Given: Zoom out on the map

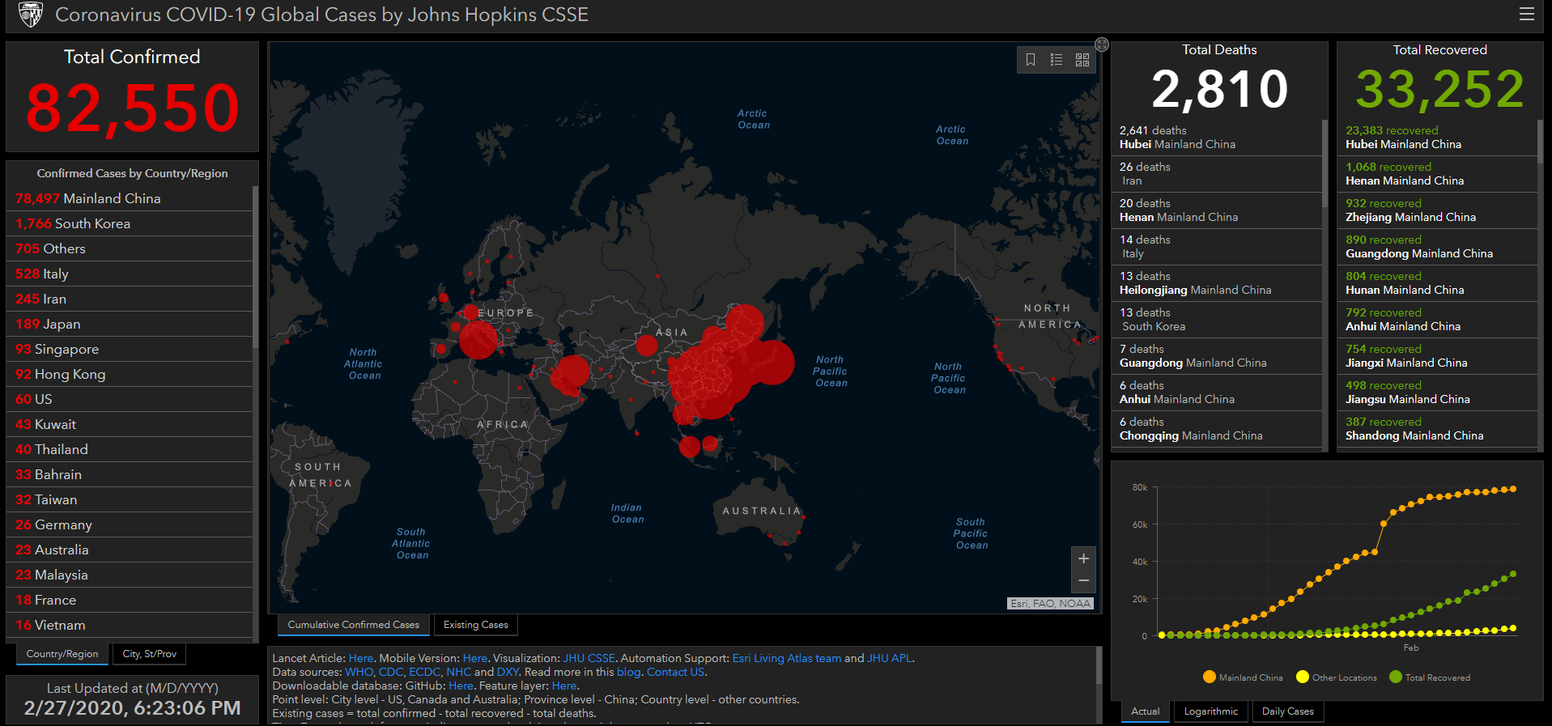Looking at the screenshot, I should click(1083, 581).
